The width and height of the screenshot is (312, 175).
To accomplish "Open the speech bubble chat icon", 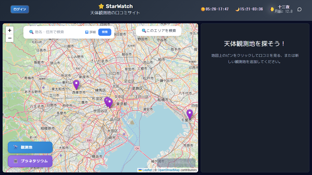I will click(299, 9).
